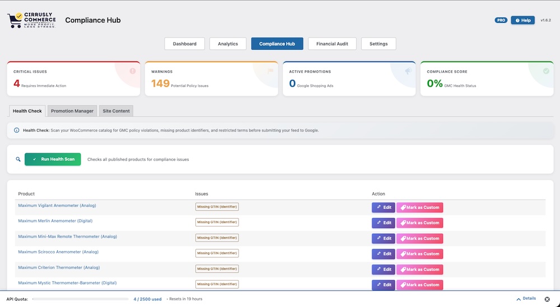Viewport: 560px width, 307px height.
Task: Click the Critical Issues count 4
Action: [16, 83]
